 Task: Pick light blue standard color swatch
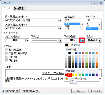coord(87,75)
